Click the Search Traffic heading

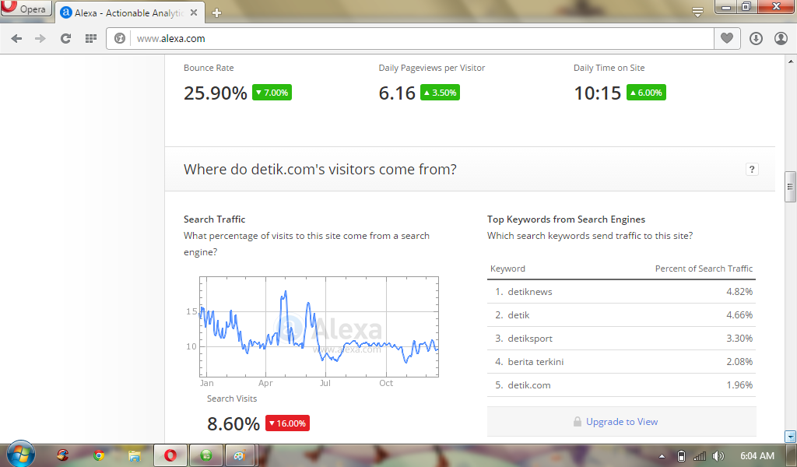[215, 219]
